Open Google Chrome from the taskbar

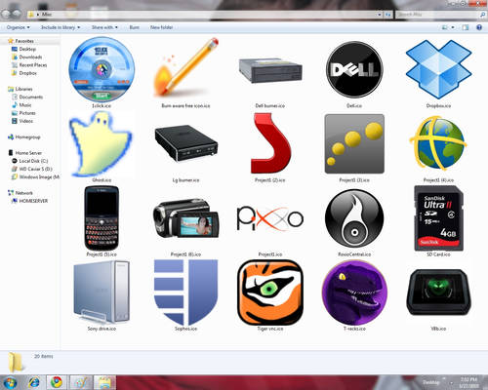(x=57, y=382)
